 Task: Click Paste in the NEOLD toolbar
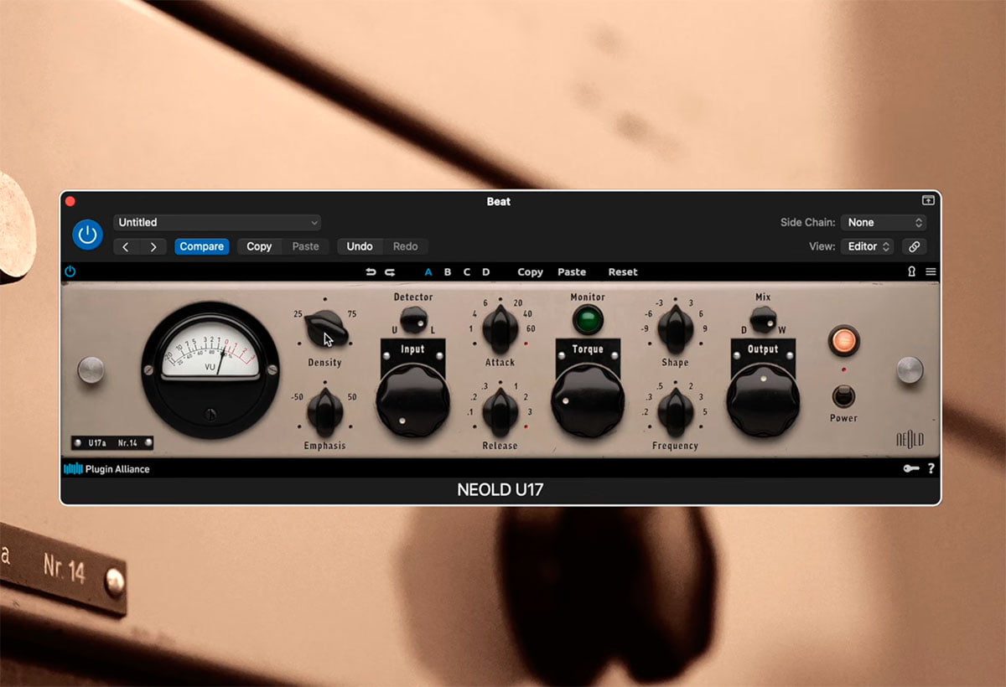pos(572,272)
